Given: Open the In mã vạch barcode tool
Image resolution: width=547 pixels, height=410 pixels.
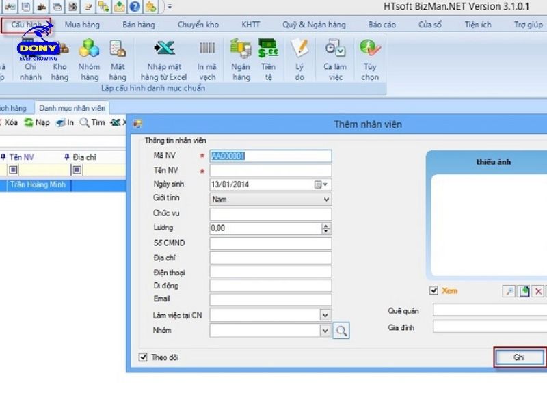Looking at the screenshot, I should point(206,59).
